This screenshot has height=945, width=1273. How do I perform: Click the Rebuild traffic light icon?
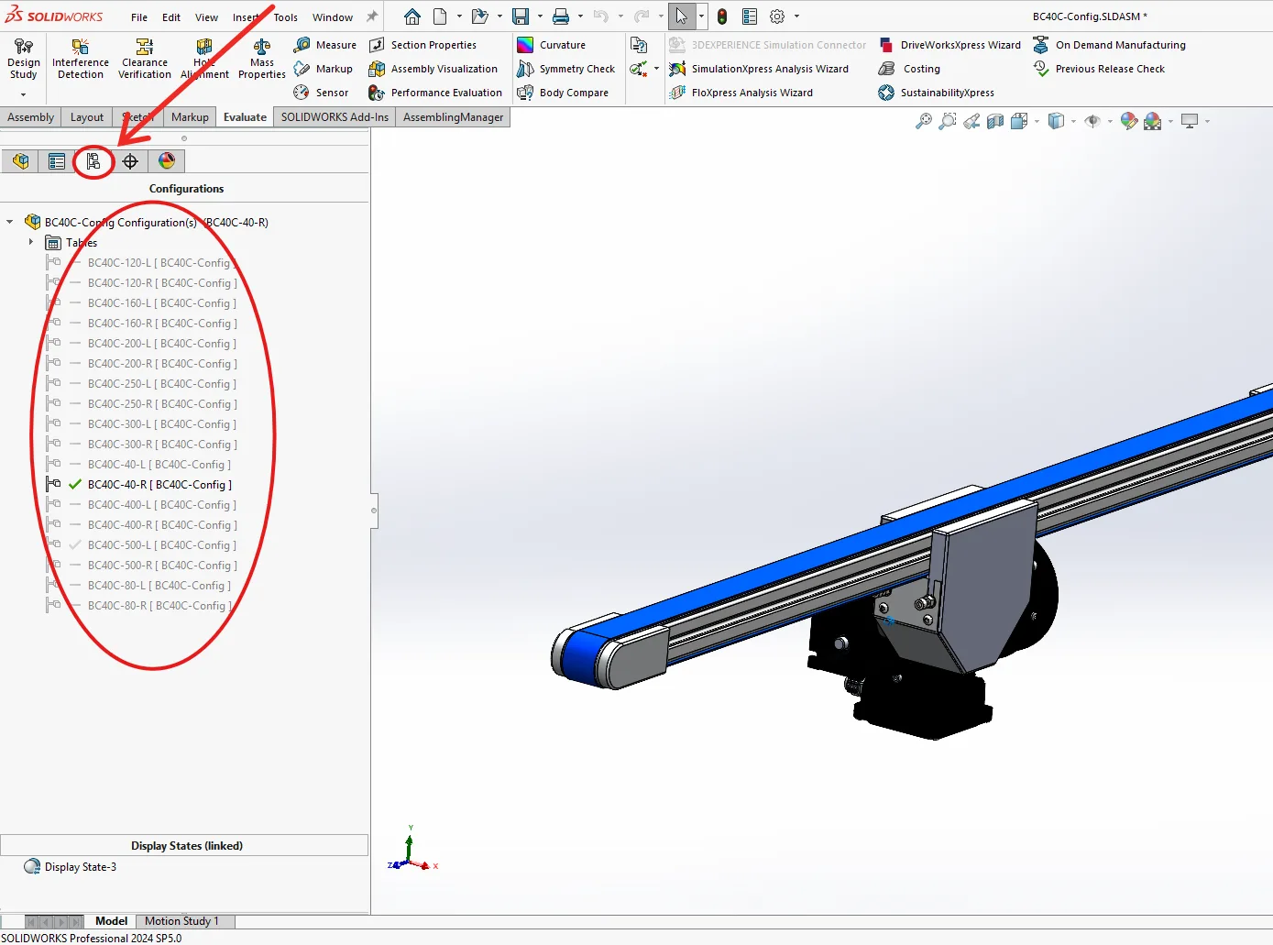(722, 16)
